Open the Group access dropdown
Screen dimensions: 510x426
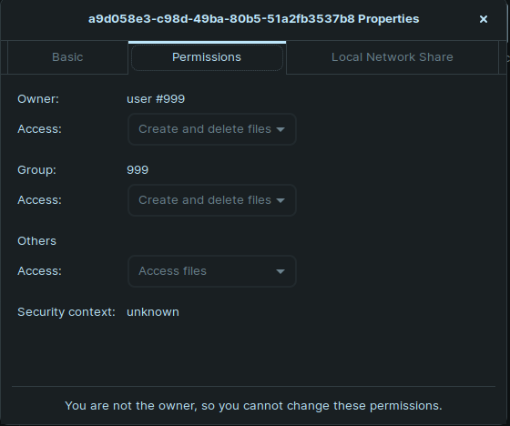211,200
